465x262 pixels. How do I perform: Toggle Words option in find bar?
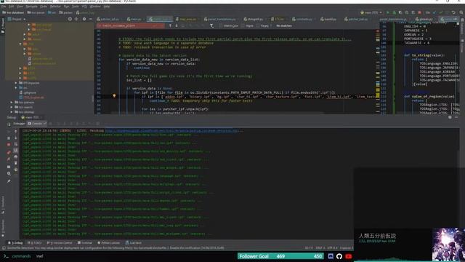pos(248,26)
